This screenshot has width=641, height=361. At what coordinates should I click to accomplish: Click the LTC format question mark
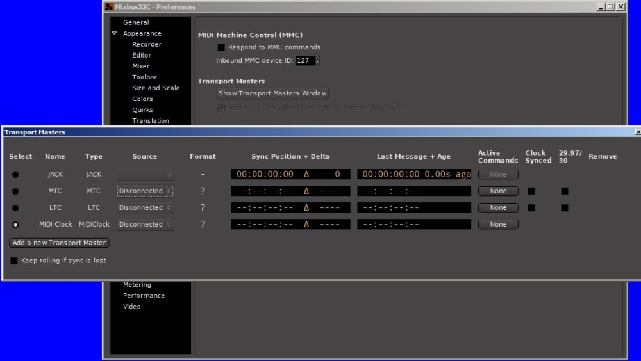point(203,208)
